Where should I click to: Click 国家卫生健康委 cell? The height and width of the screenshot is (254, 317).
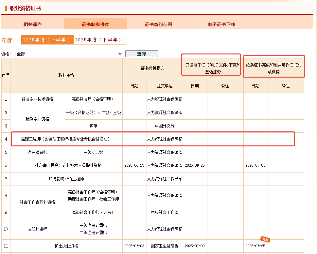(165, 246)
